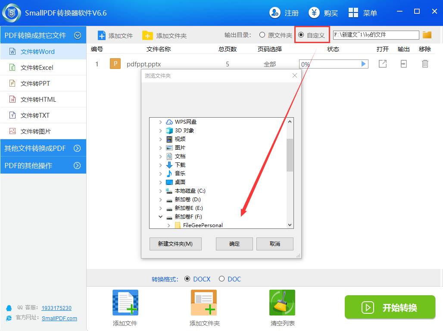Click the 确定 button in browse dialog
Screen dimensions: 443x331
pos(234,244)
